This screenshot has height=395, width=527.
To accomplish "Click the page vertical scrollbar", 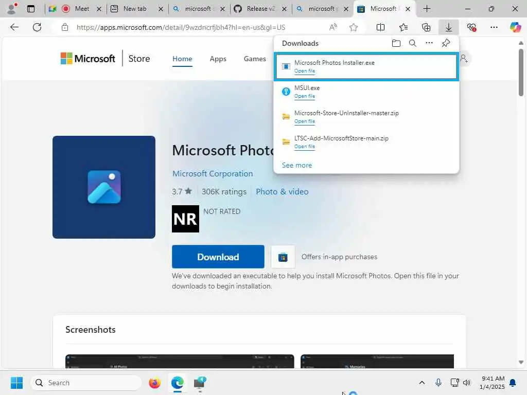I will pos(521,73).
